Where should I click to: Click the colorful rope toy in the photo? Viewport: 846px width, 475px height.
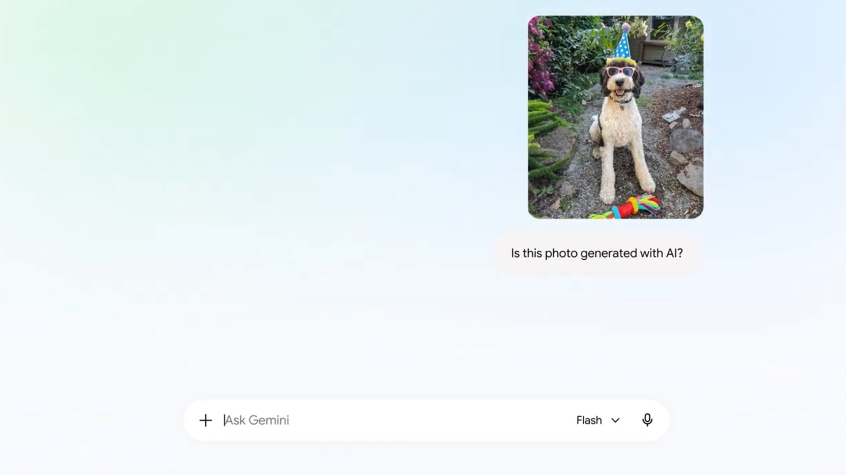click(628, 207)
